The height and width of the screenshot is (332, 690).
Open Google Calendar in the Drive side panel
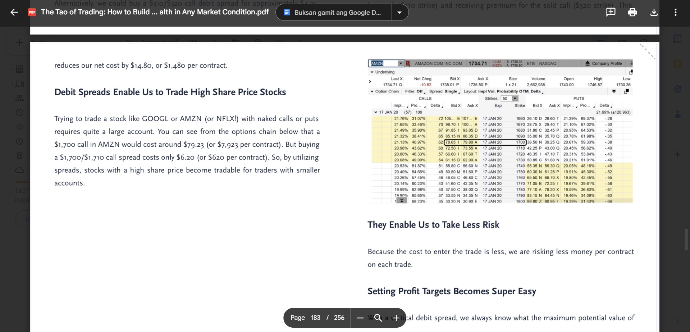click(677, 39)
